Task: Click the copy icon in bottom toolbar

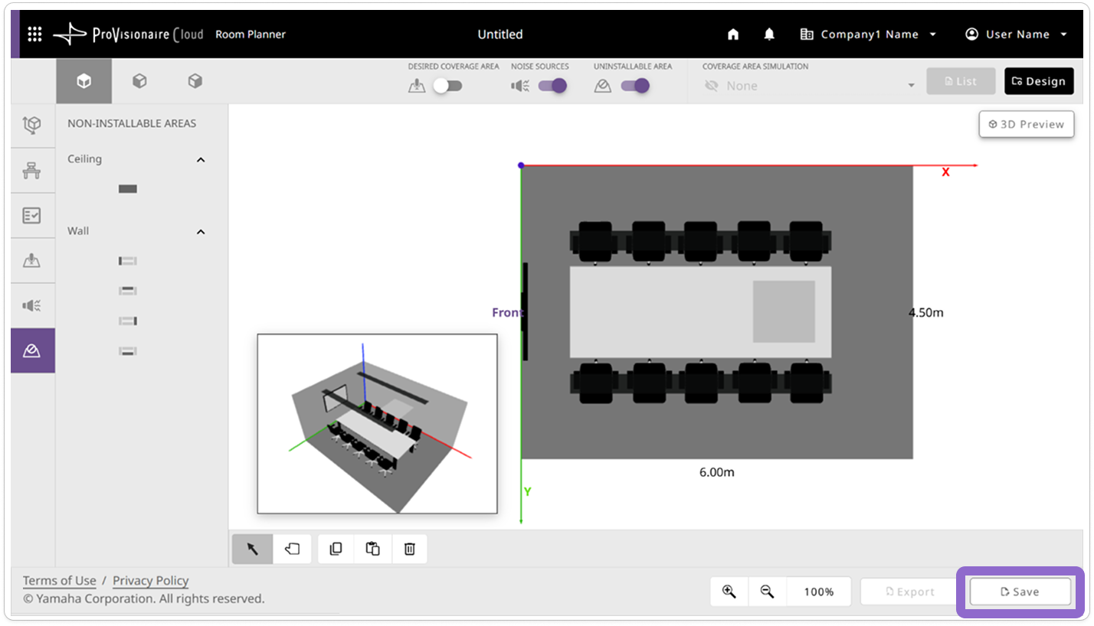Action: 336,549
